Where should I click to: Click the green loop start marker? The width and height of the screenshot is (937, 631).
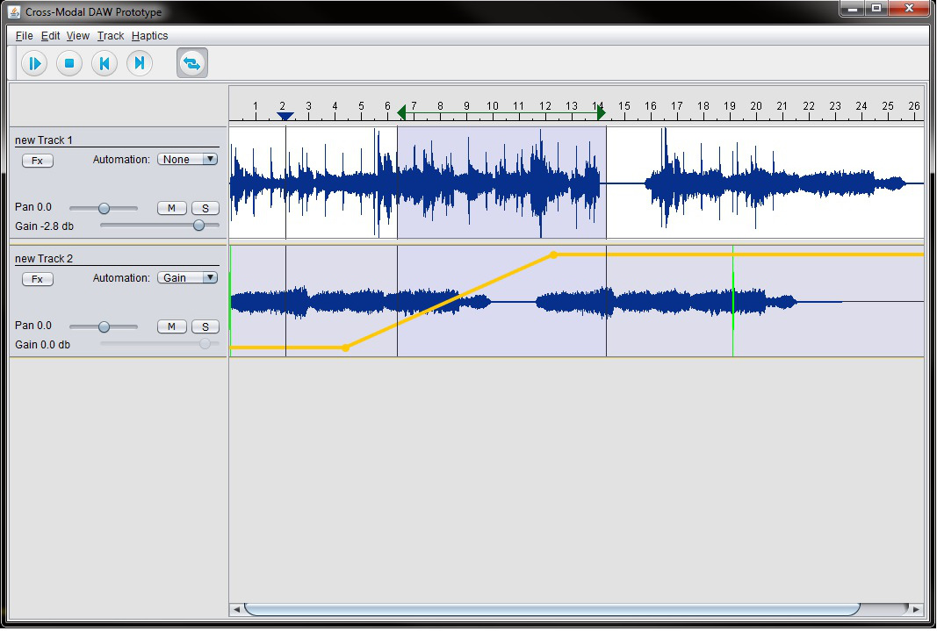[x=401, y=112]
